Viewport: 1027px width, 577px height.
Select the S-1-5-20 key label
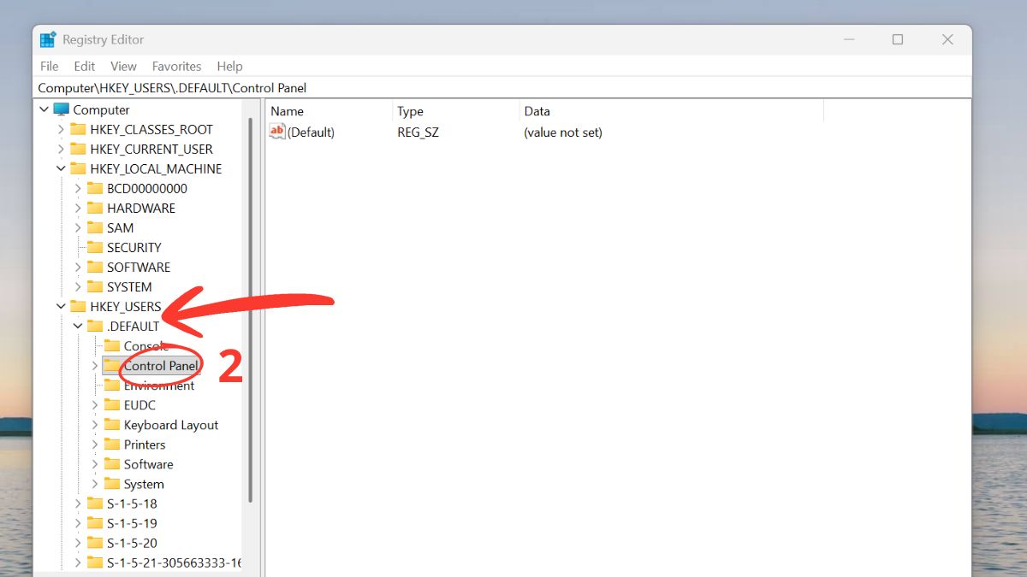point(132,543)
